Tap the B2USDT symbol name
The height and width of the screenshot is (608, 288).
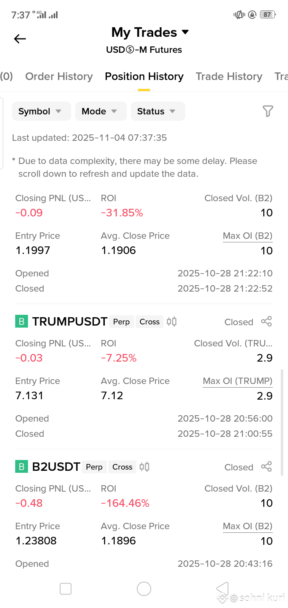[56, 467]
